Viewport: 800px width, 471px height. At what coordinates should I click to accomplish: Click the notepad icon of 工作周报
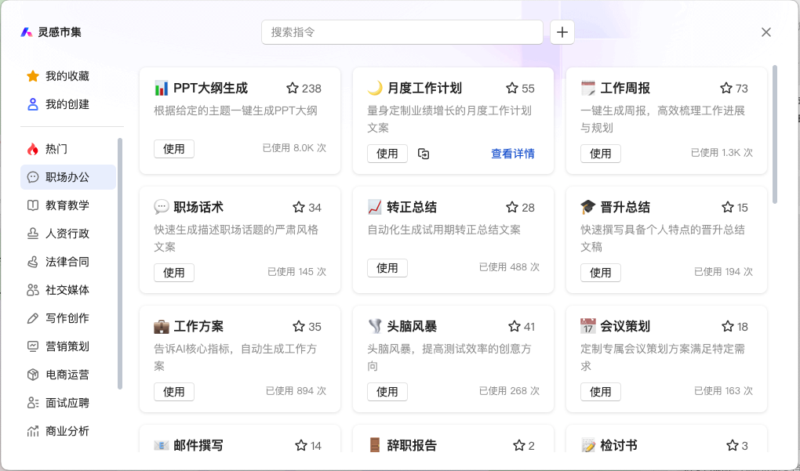pyautogui.click(x=587, y=89)
